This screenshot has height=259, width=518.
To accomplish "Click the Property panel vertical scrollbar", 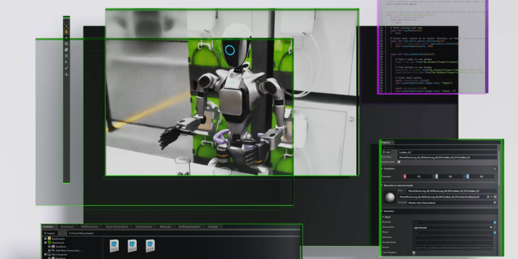I will (x=499, y=167).
